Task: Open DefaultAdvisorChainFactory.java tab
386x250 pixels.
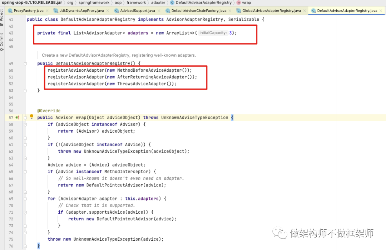Action: (199, 11)
